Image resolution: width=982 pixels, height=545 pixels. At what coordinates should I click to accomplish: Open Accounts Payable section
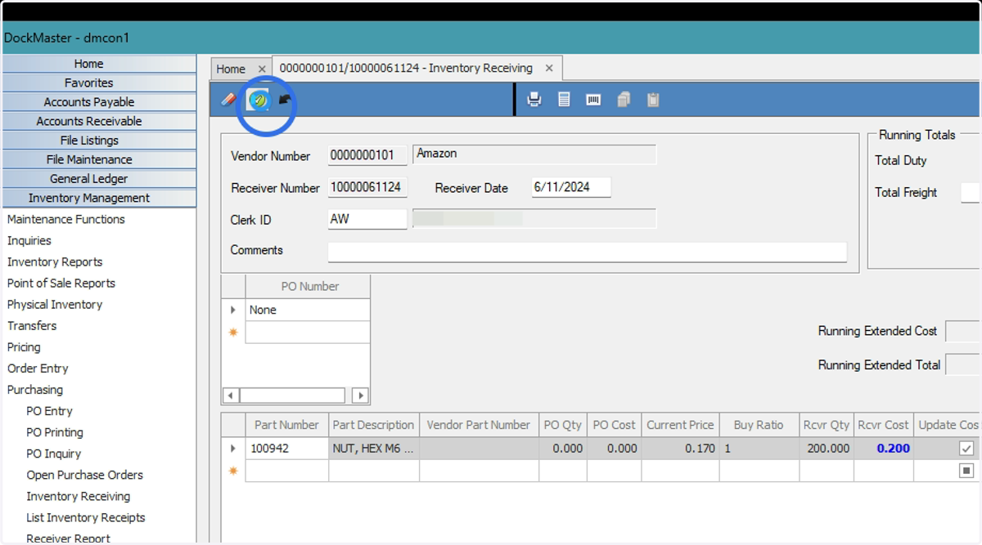pyautogui.click(x=99, y=102)
